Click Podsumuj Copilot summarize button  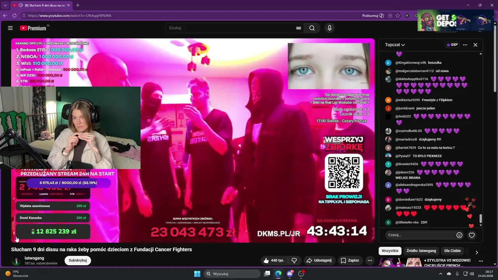373,16
